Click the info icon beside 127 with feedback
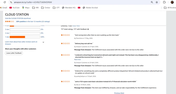The image size is (176, 94). pos(88,29)
